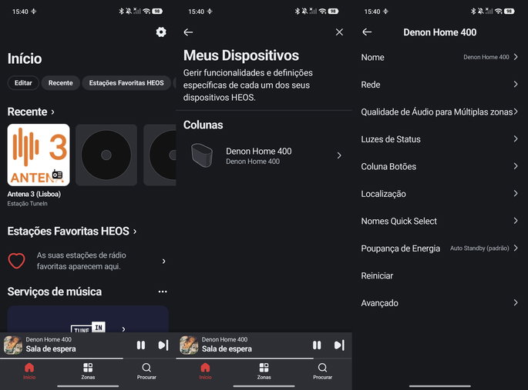
Task: Tap the Sala de espera title in first mini player
Action: (51, 349)
